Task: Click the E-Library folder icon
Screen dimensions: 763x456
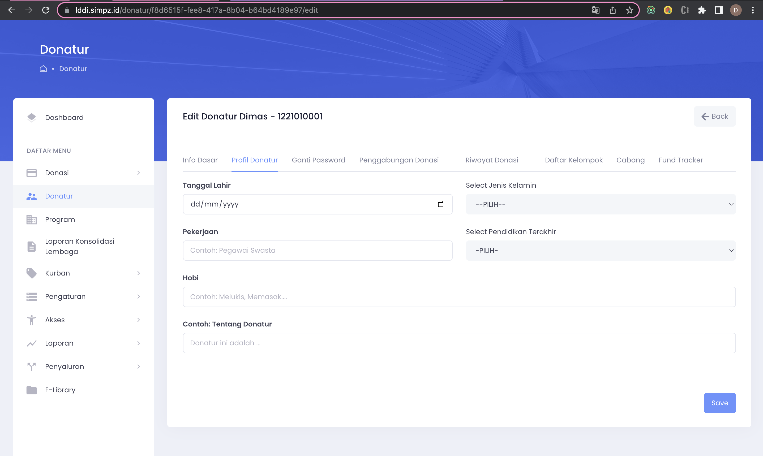Action: [x=31, y=390]
